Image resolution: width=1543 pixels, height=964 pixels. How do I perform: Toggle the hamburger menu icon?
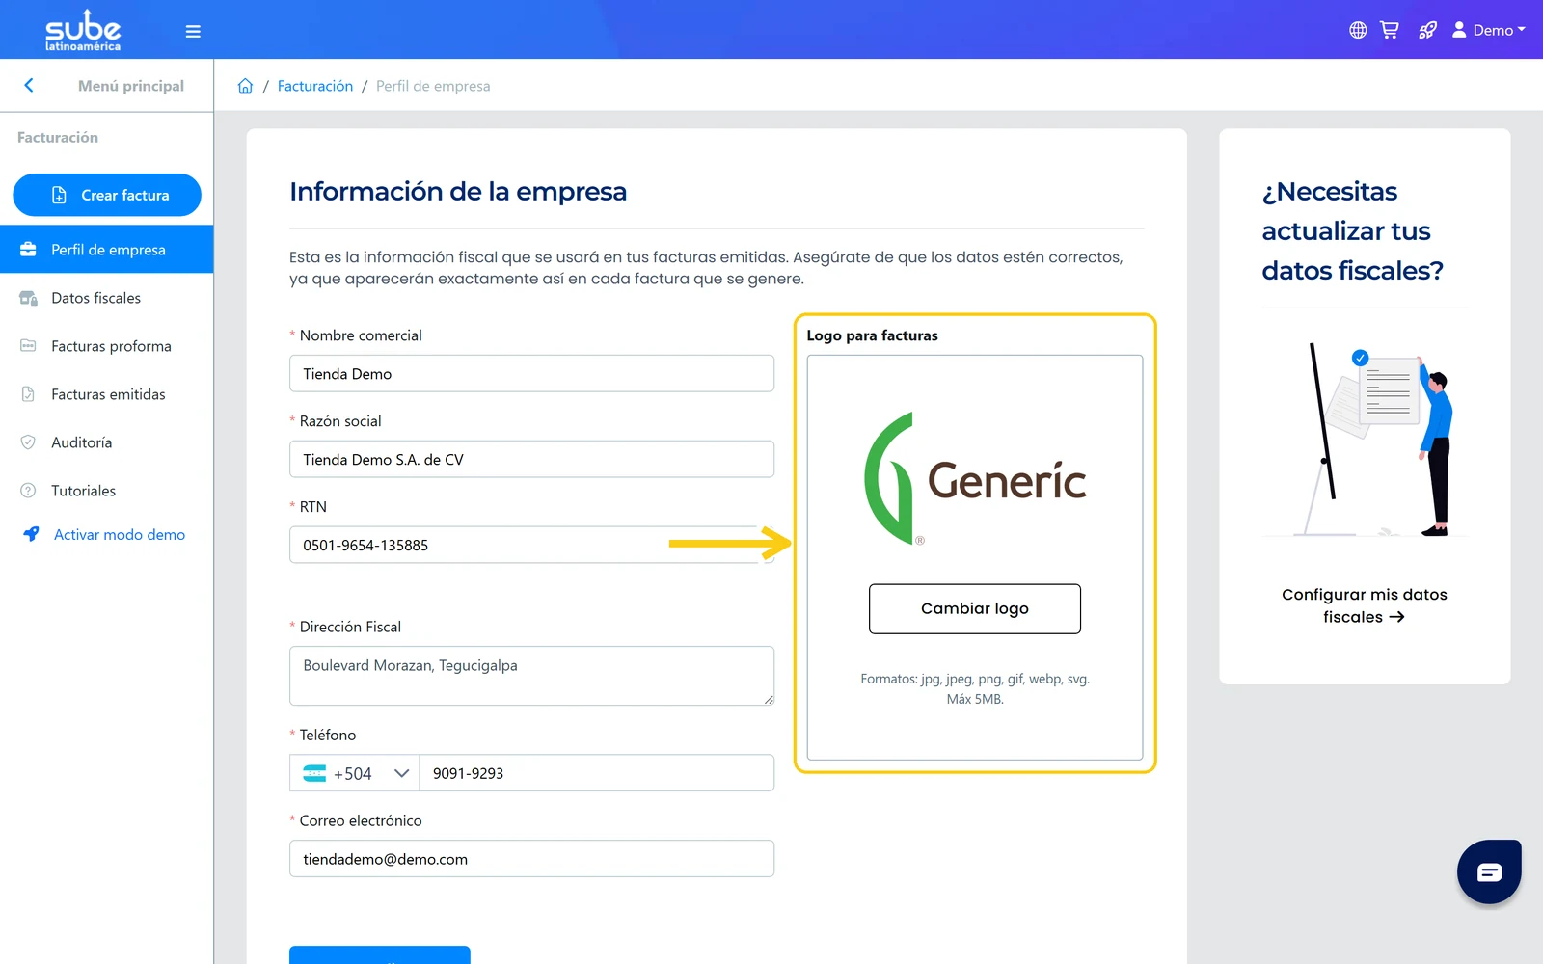pos(193,31)
